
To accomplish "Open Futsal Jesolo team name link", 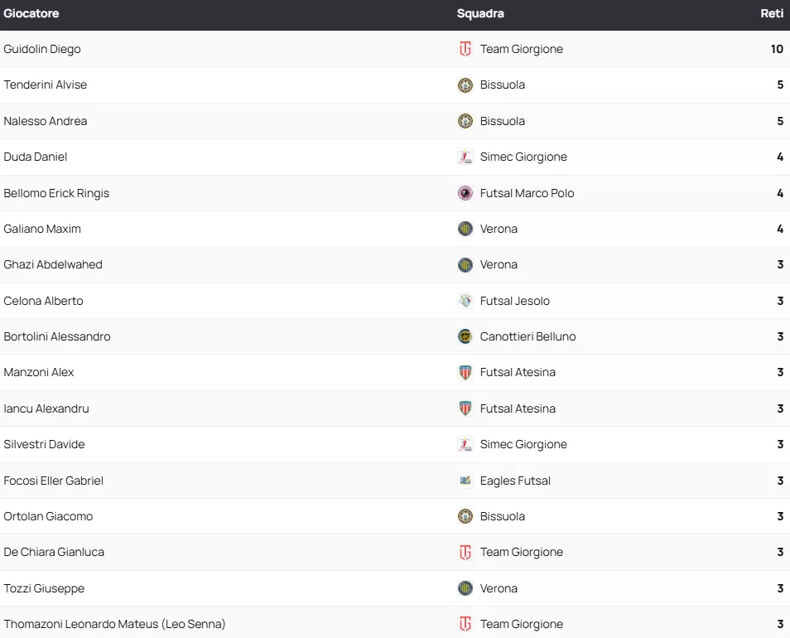I will tap(514, 301).
